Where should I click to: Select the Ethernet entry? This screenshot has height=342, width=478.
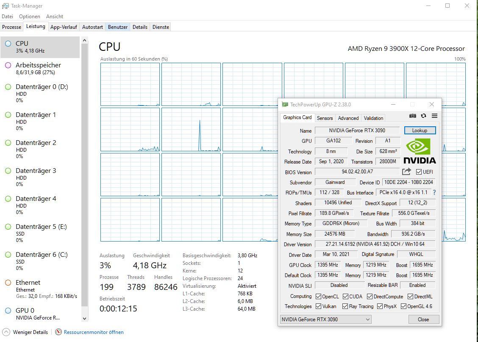pyautogui.click(x=40, y=289)
